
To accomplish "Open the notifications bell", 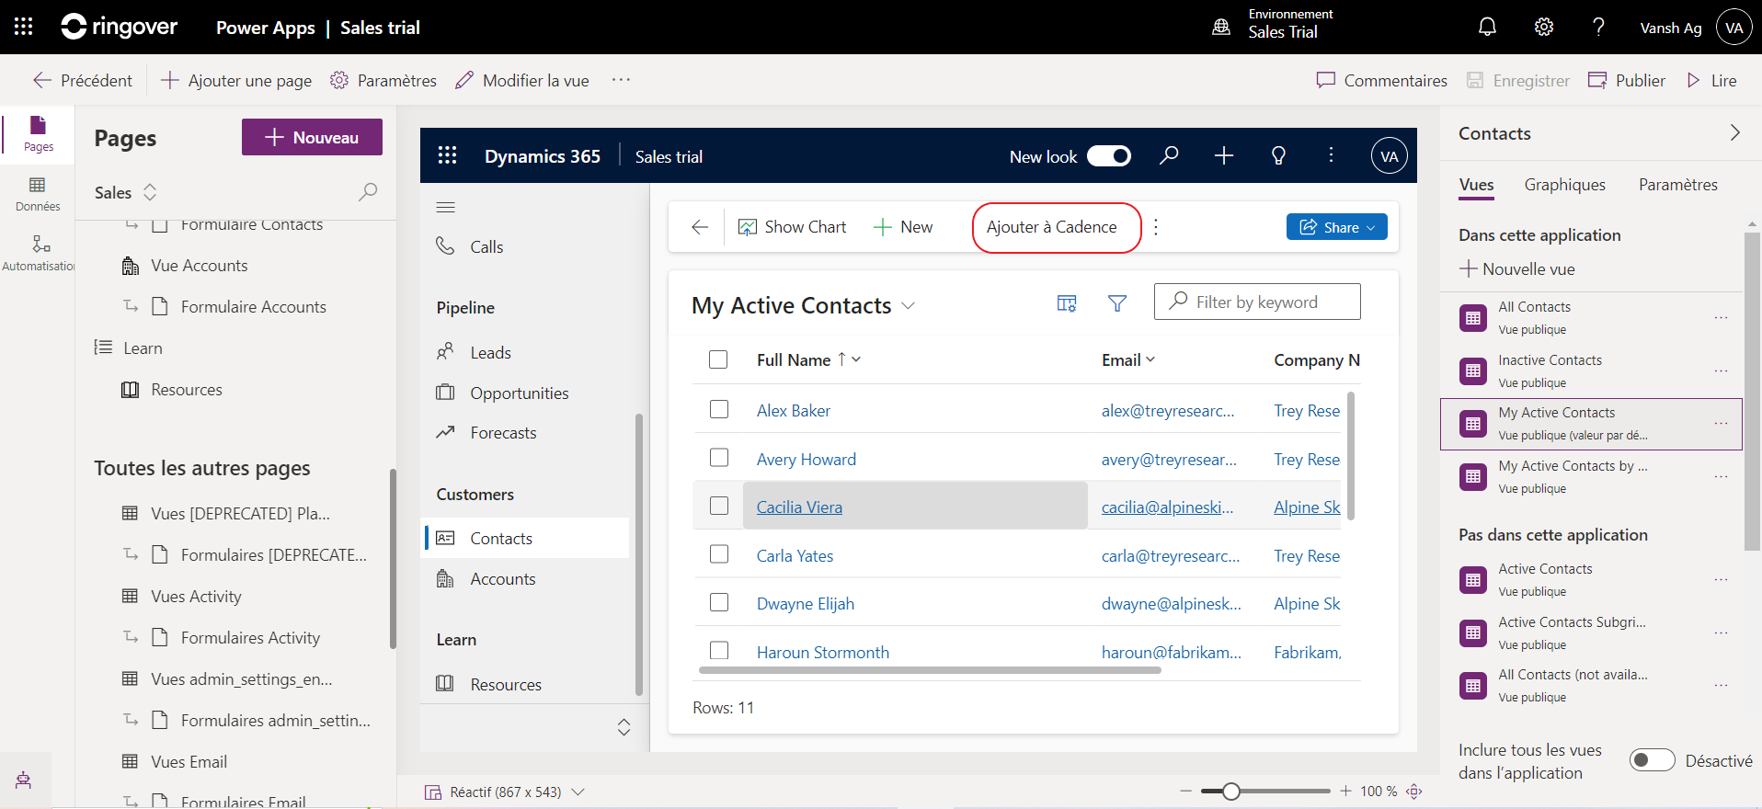I will [1487, 27].
